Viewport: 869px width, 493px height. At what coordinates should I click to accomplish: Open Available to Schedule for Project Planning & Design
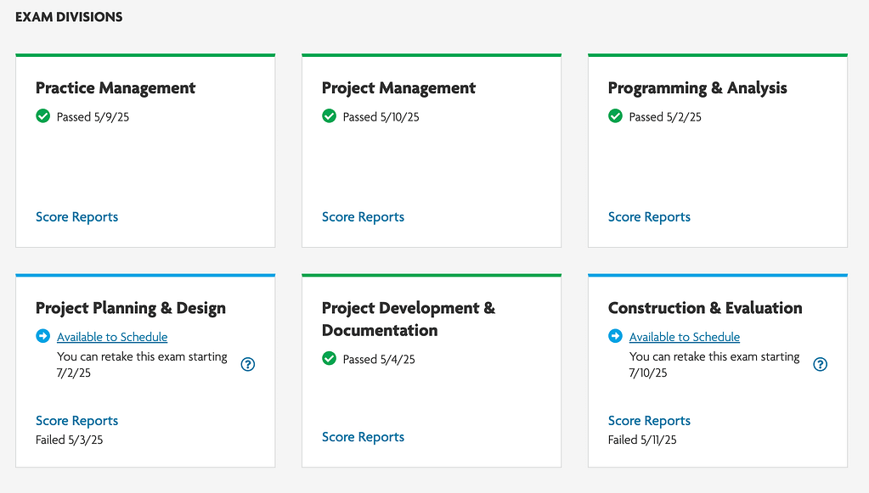[112, 337]
